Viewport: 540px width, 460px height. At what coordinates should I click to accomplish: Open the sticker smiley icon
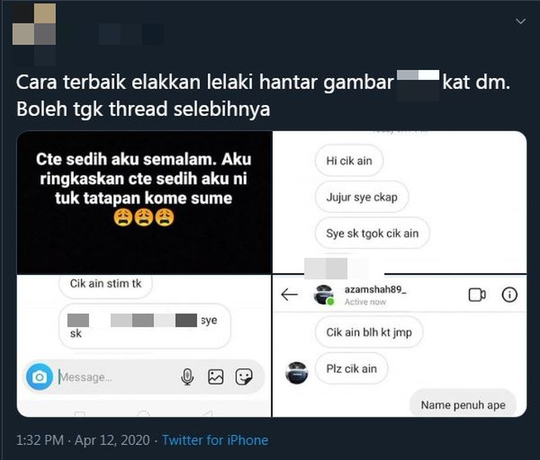[x=244, y=377]
